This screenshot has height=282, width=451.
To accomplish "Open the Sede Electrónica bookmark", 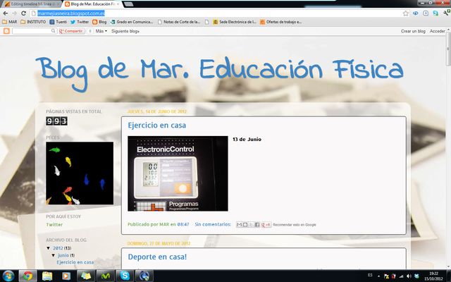I will pyautogui.click(x=235, y=22).
